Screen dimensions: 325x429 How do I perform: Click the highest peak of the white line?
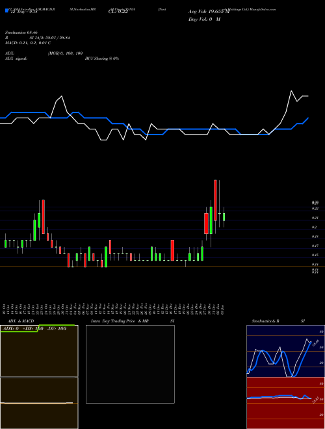tap(291, 91)
